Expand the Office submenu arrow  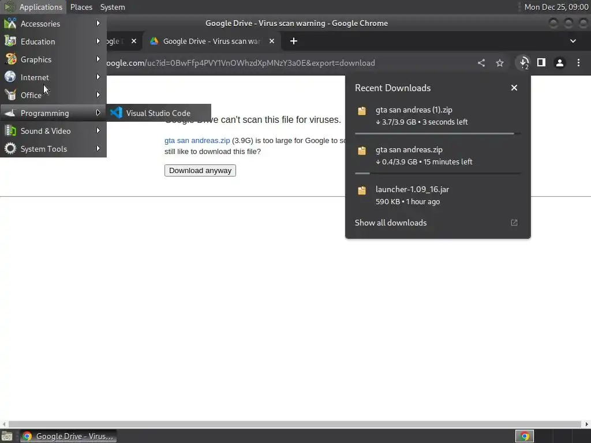click(98, 95)
